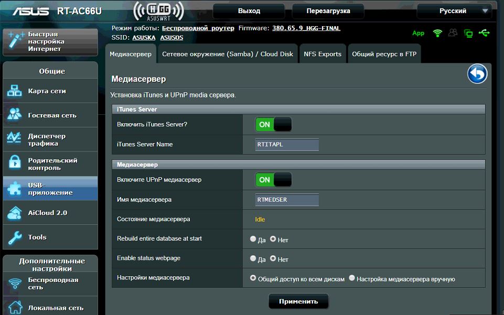The width and height of the screenshot is (504, 315).
Task: Click the AiCloud 2.0 cloud icon
Action: click(15, 213)
